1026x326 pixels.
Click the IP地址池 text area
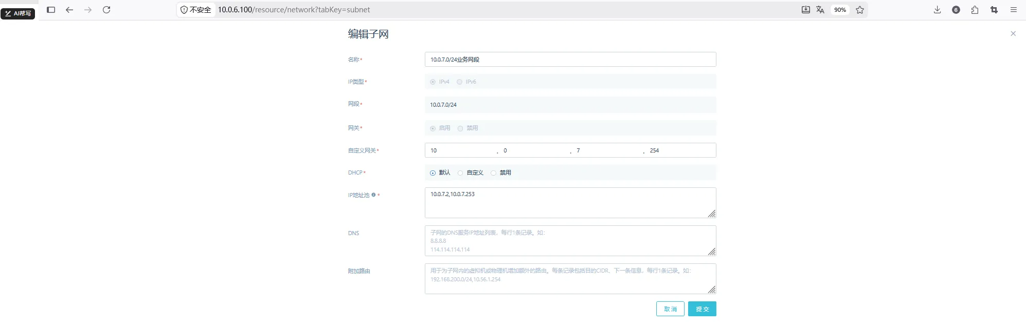[x=570, y=203]
